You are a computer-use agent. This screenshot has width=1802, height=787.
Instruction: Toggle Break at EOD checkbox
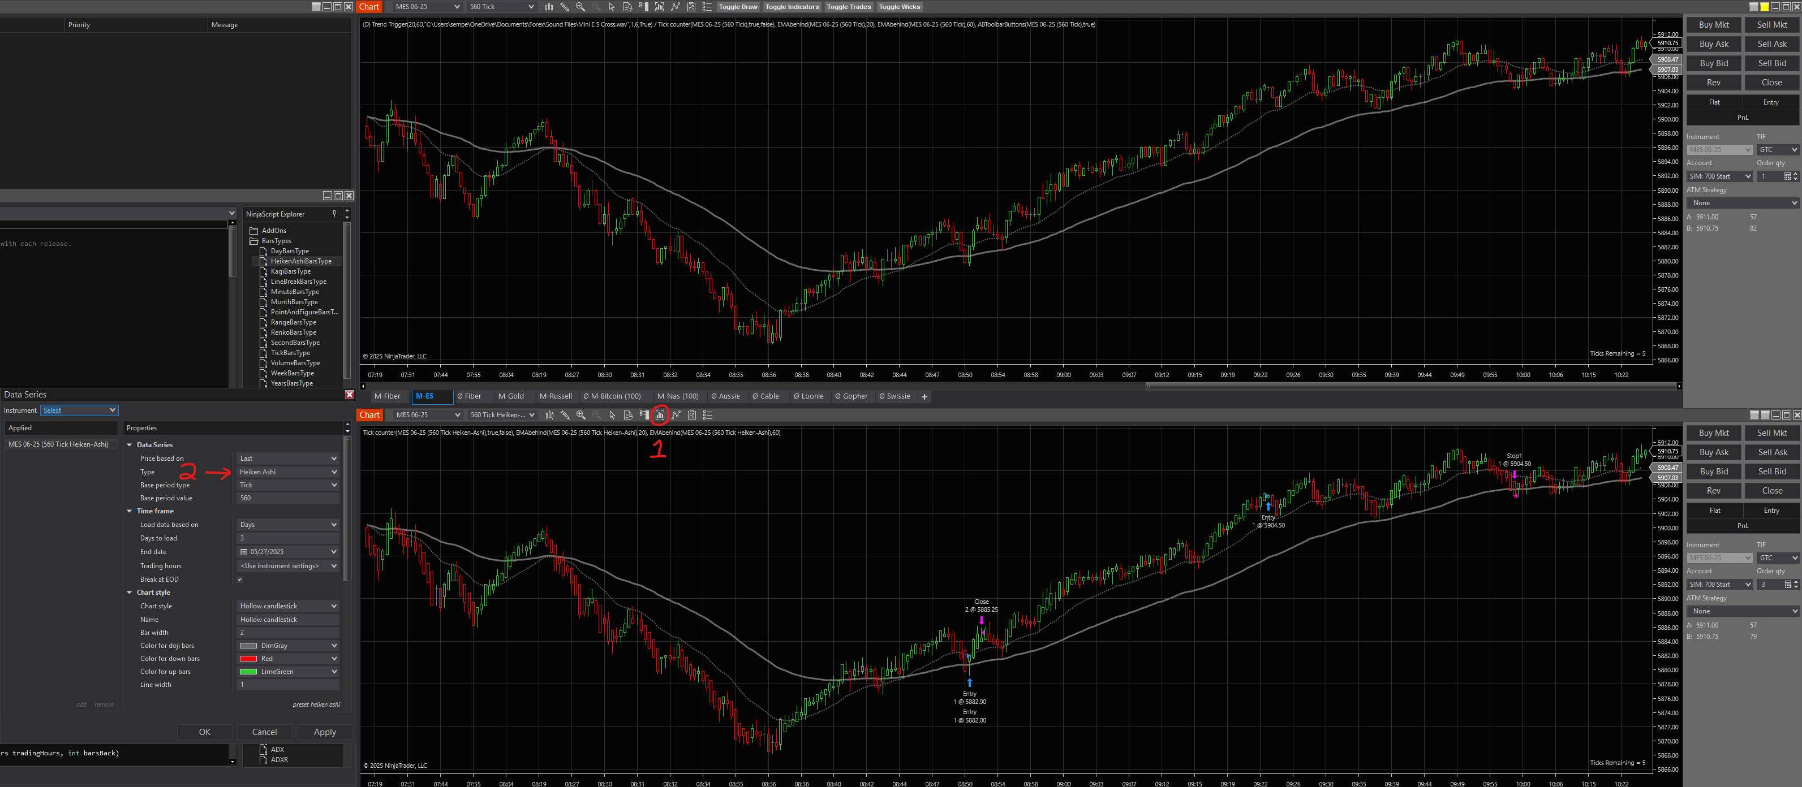tap(240, 580)
